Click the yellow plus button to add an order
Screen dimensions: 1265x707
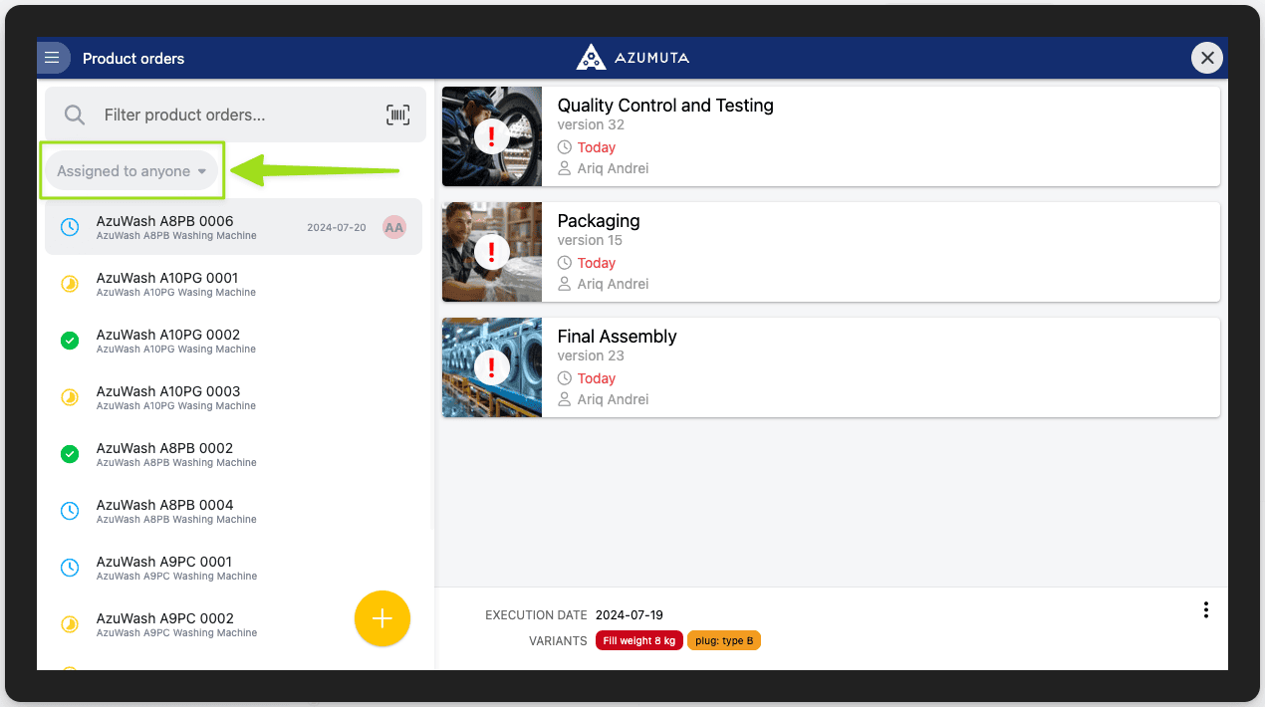(382, 618)
